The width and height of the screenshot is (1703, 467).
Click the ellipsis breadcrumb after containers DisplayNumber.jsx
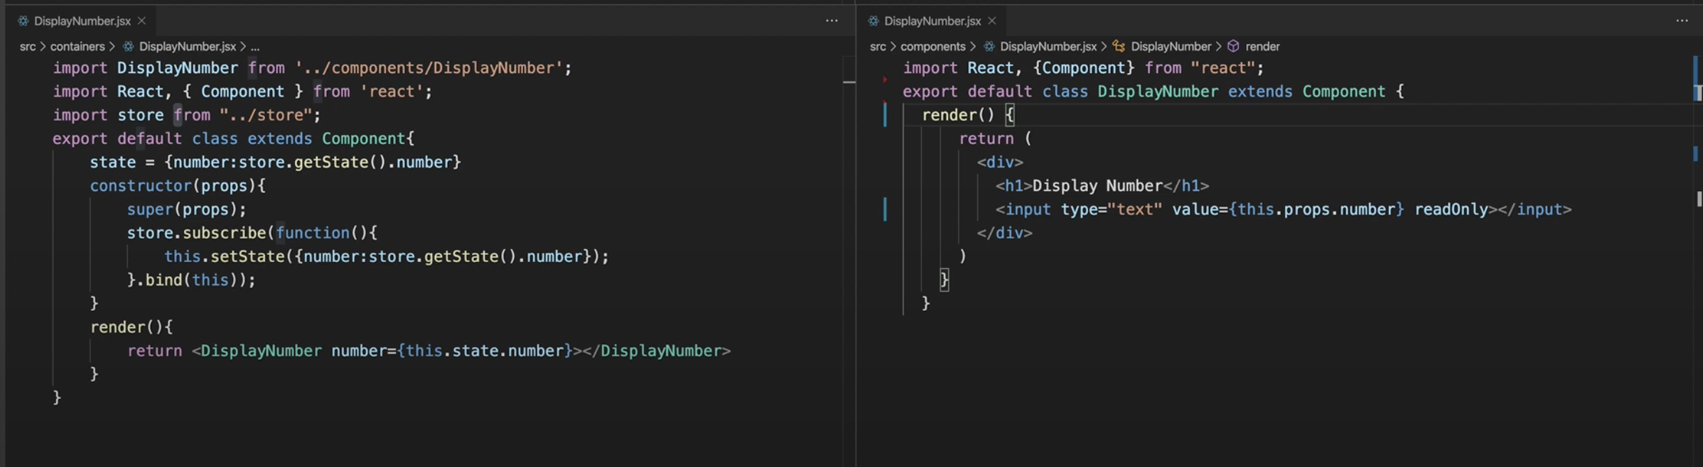[x=255, y=46]
